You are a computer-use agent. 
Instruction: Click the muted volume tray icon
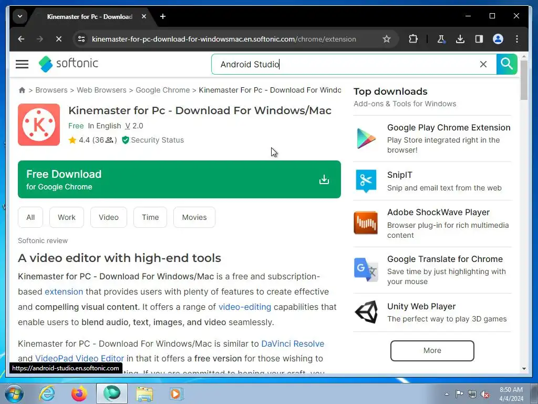click(x=485, y=395)
